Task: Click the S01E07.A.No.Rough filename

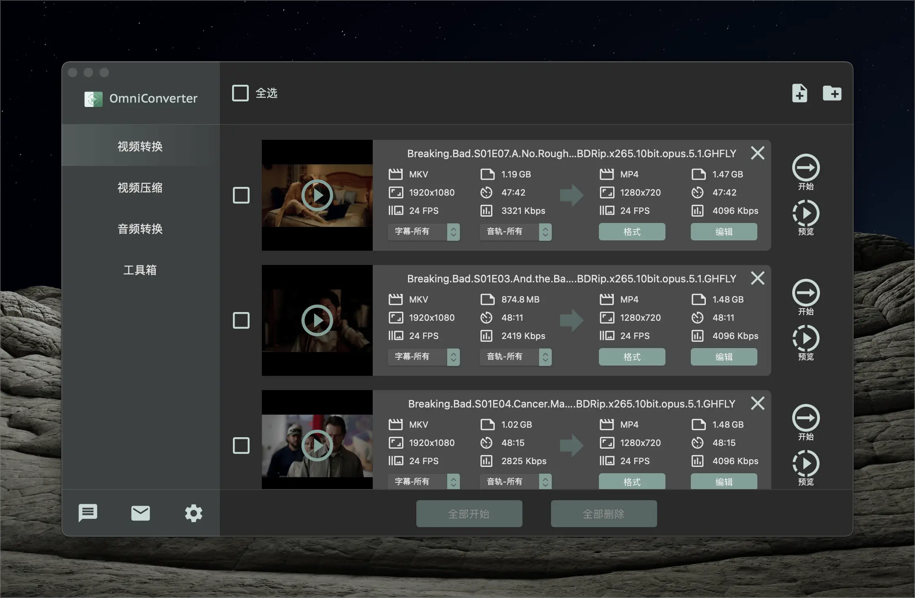Action: [572, 153]
